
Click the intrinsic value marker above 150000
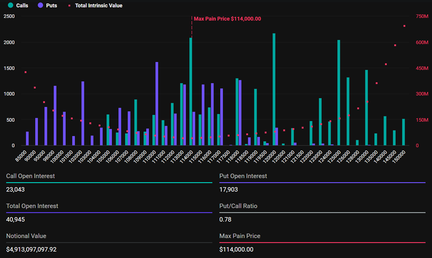[x=404, y=26]
